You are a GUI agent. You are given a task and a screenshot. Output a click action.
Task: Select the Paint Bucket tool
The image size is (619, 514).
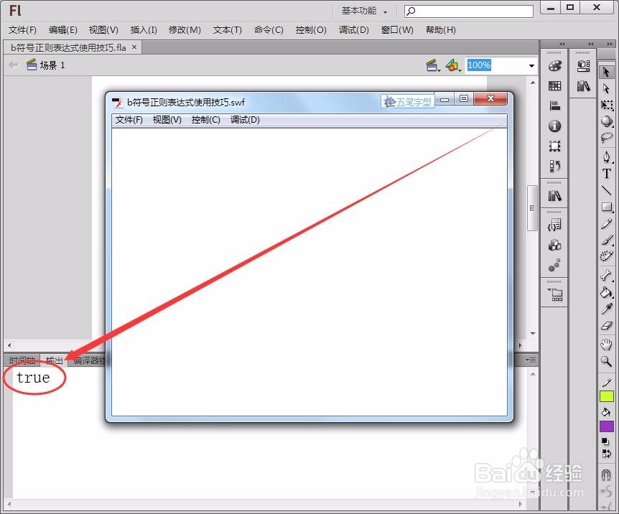tap(606, 292)
